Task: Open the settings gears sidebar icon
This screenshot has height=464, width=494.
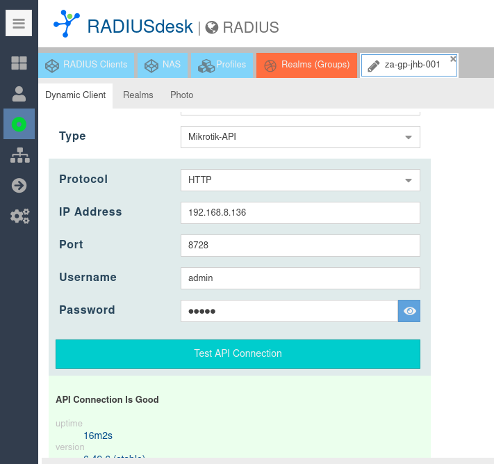Action: (x=19, y=216)
